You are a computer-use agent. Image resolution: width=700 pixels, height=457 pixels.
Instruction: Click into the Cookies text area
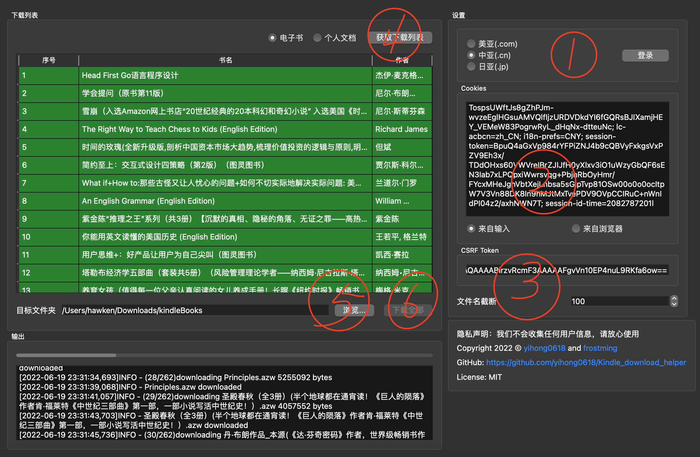pyautogui.click(x=567, y=159)
